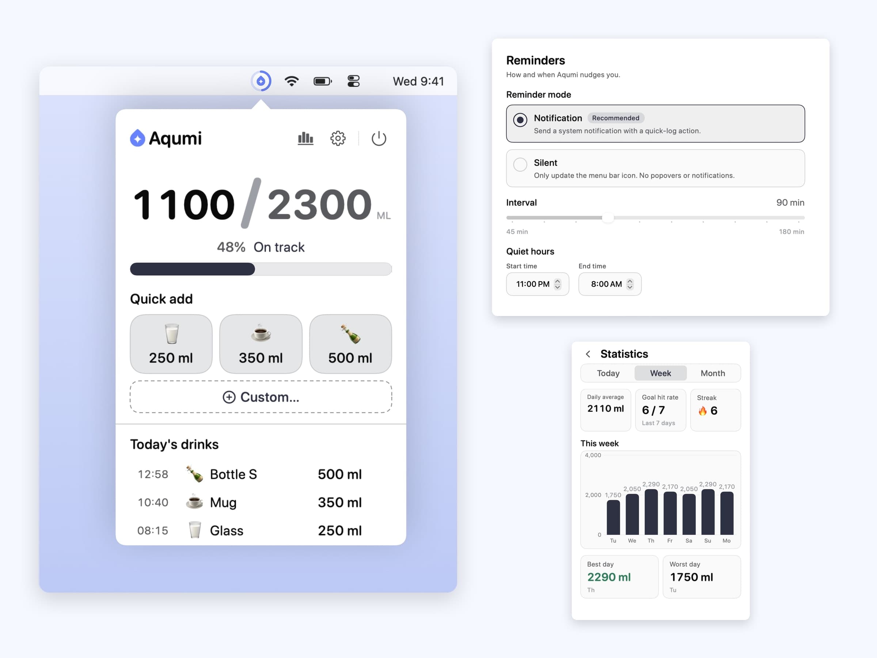
Task: Select the Bottle S entry at 12:58
Action: pyautogui.click(x=261, y=474)
